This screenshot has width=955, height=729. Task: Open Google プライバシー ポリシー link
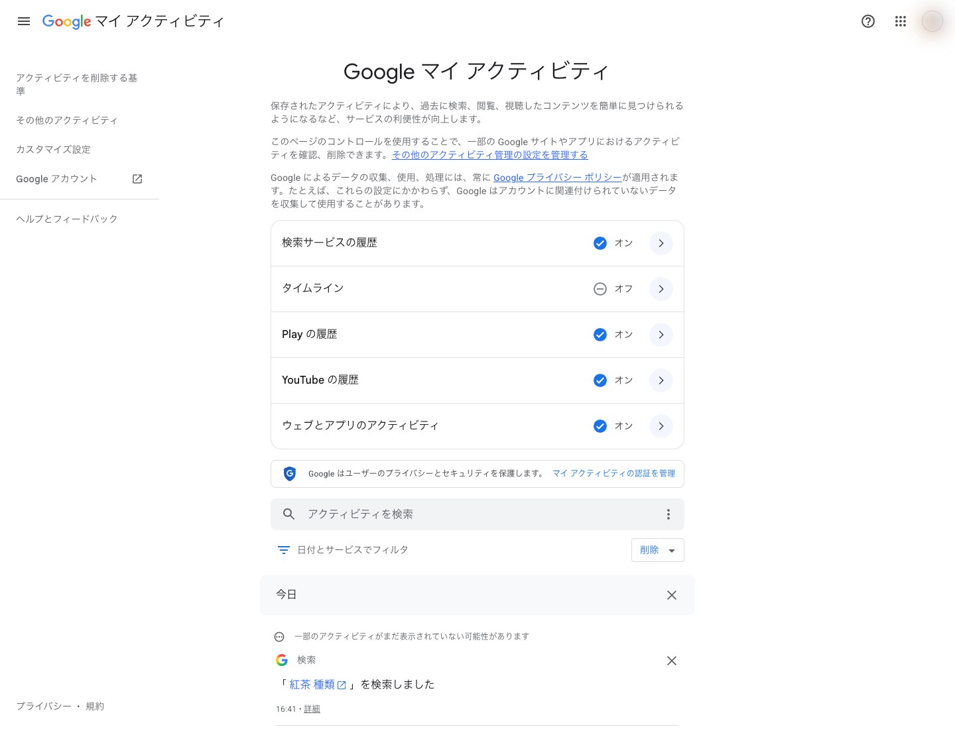pyautogui.click(x=558, y=177)
